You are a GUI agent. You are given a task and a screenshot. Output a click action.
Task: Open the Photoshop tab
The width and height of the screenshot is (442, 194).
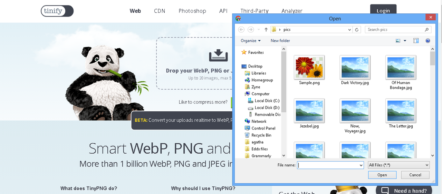[192, 11]
